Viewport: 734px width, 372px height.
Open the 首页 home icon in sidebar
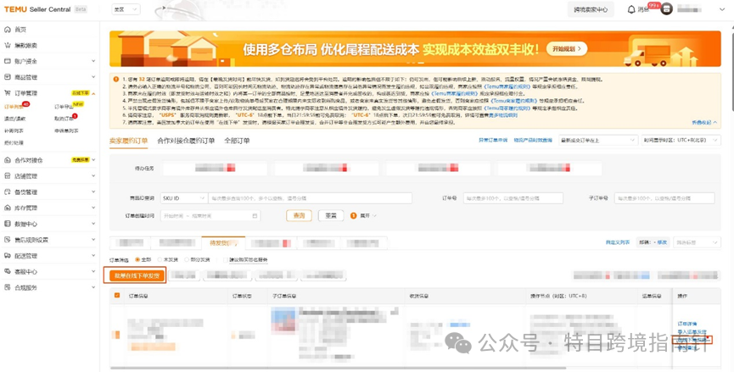(7, 30)
